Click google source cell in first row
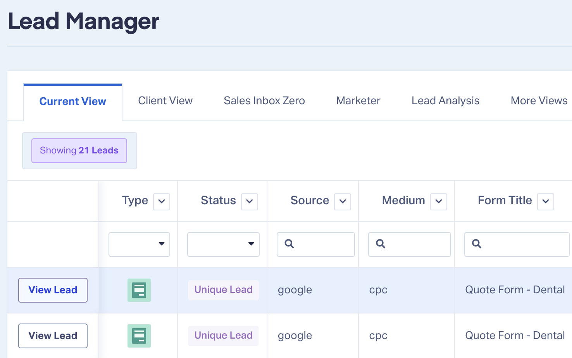 295,290
